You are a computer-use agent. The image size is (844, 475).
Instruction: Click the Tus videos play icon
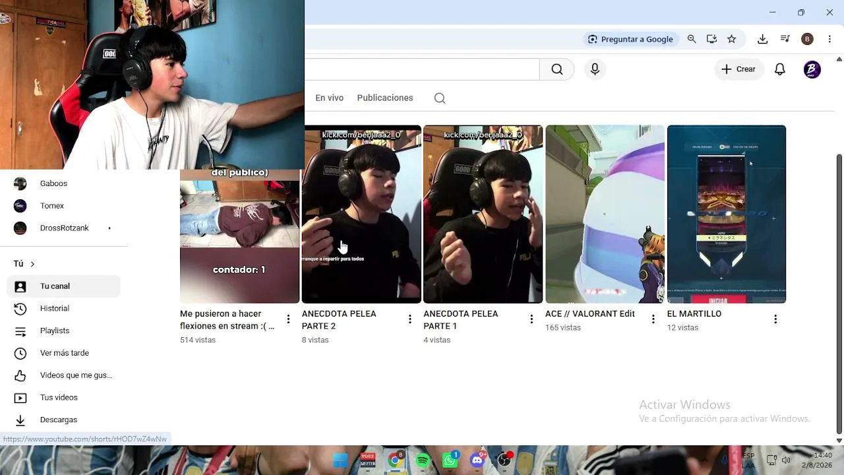[x=20, y=398]
